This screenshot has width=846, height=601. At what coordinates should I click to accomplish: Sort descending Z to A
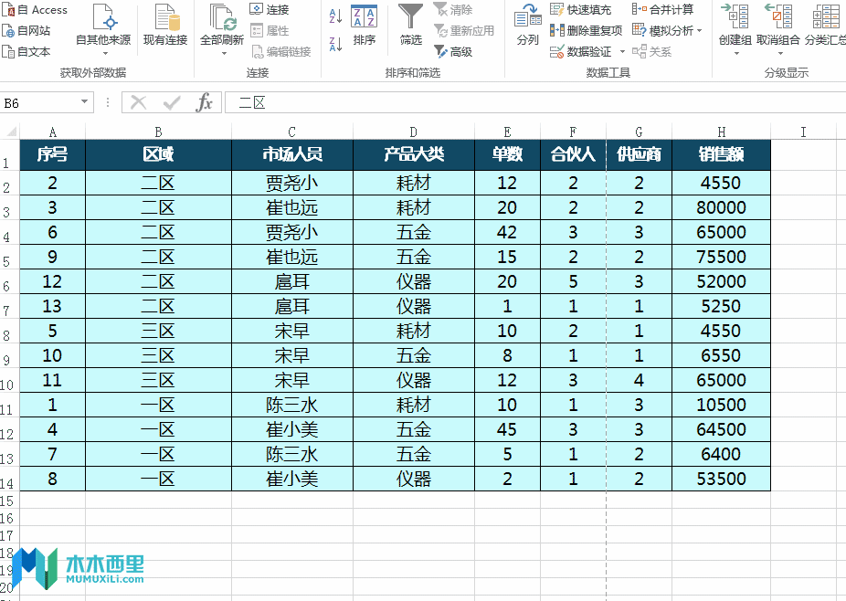335,44
